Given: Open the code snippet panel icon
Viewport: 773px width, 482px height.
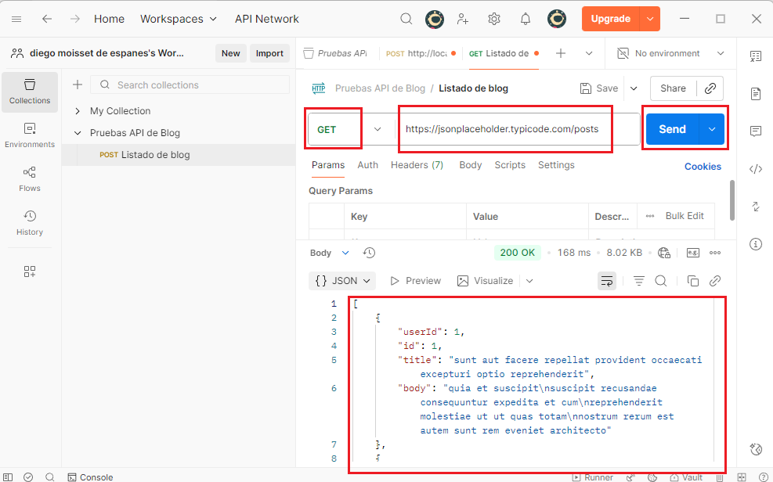Looking at the screenshot, I should pyautogui.click(x=756, y=168).
